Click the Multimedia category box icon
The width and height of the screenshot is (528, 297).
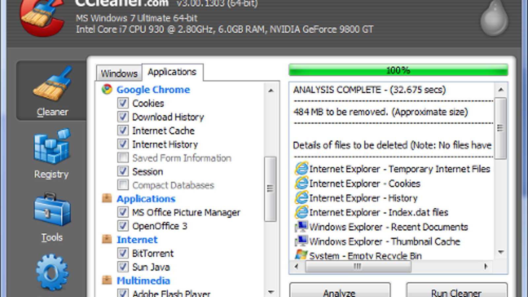coord(107,280)
